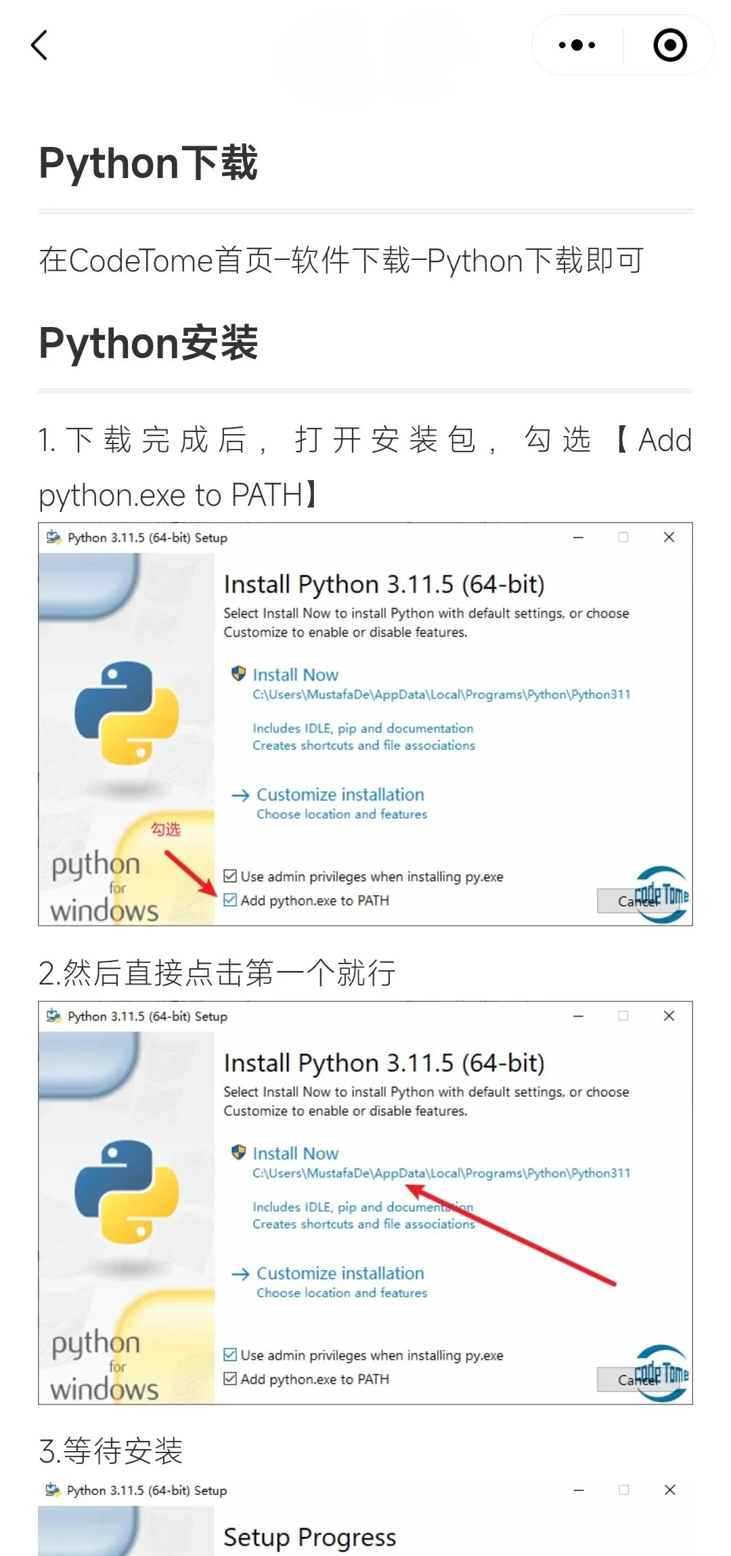The width and height of the screenshot is (731, 1556).
Task: Click Install Now in the second setup screenshot
Action: click(x=295, y=1153)
